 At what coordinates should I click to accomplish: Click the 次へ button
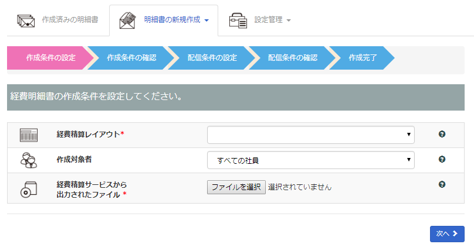[446, 233]
